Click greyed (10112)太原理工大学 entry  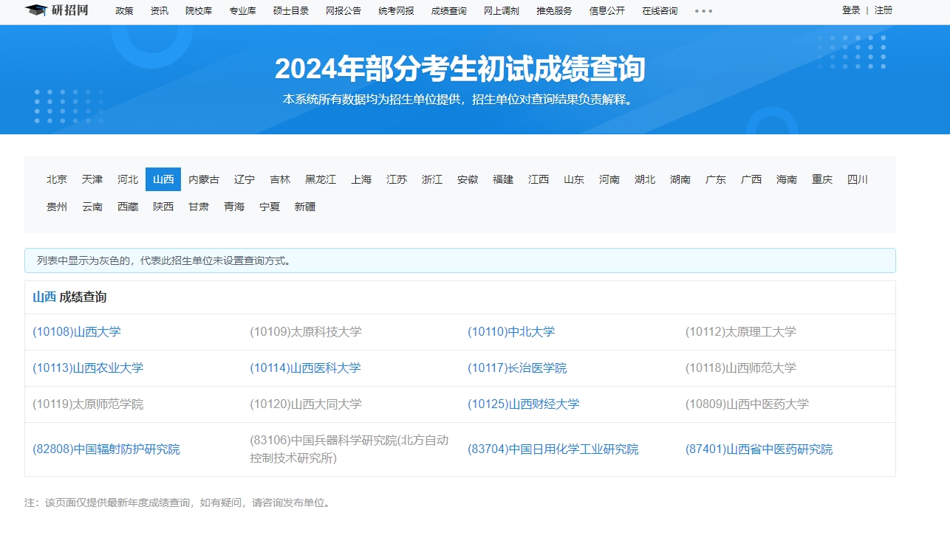(x=741, y=332)
